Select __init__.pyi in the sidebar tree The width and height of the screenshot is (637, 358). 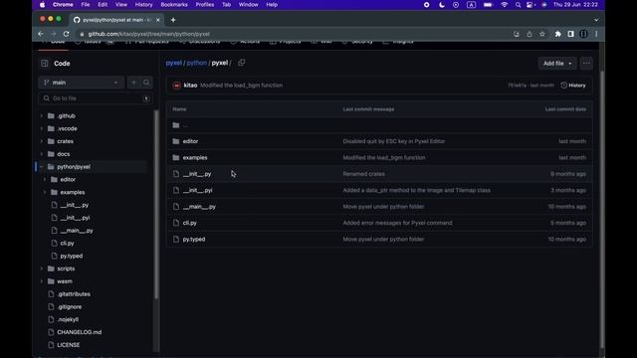[x=75, y=218]
